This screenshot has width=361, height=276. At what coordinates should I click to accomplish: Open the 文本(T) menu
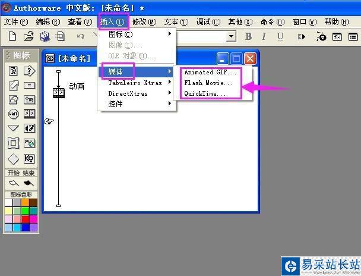click(176, 22)
